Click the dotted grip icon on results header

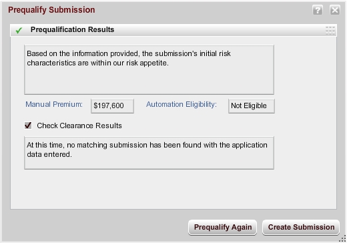coord(330,30)
